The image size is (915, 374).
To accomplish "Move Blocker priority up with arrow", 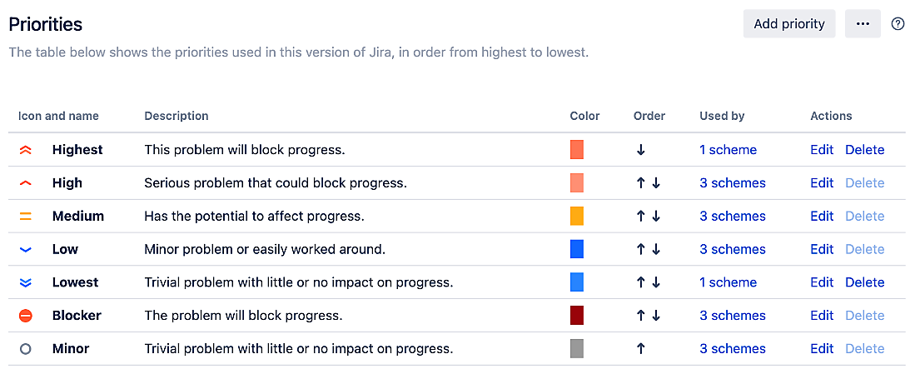I will 641,316.
